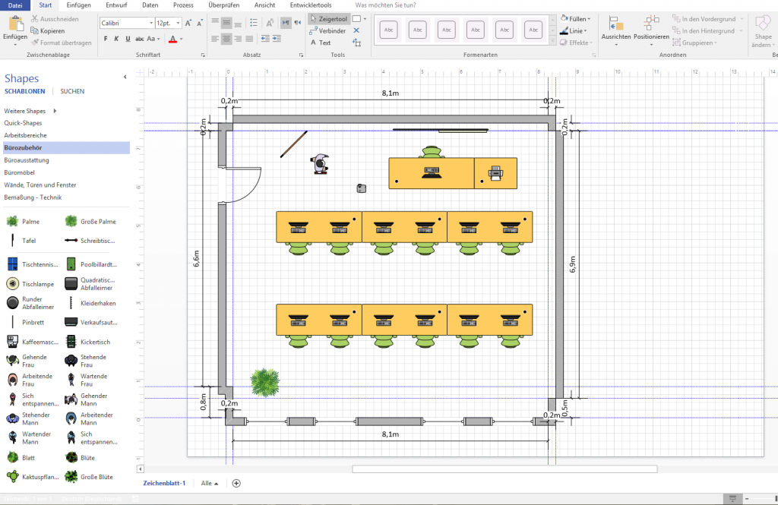Toggle bold text formatting
The image size is (778, 505).
point(106,39)
